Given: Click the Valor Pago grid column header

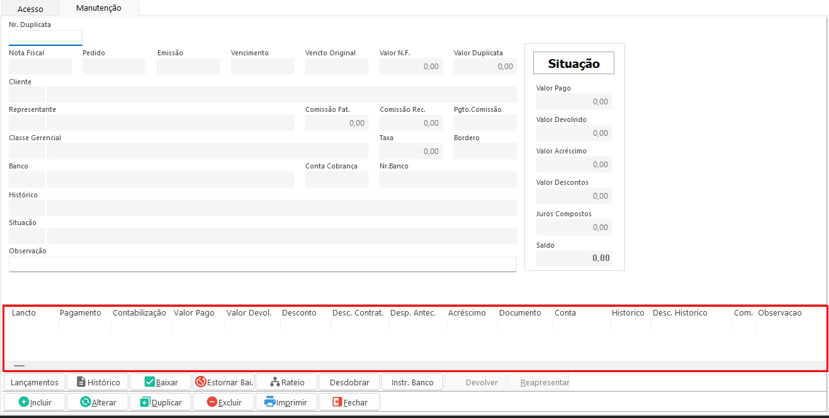Looking at the screenshot, I should pyautogui.click(x=194, y=313).
